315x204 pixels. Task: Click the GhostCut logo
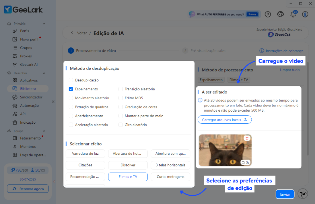pyautogui.click(x=279, y=34)
